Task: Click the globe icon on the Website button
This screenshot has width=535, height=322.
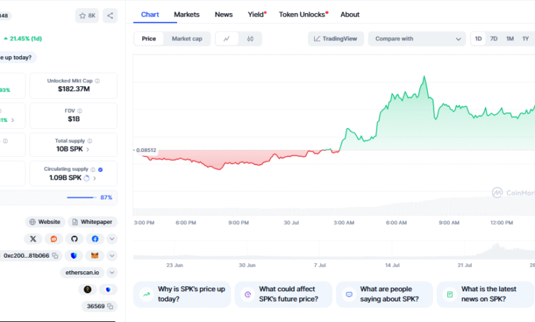Action: tap(32, 222)
